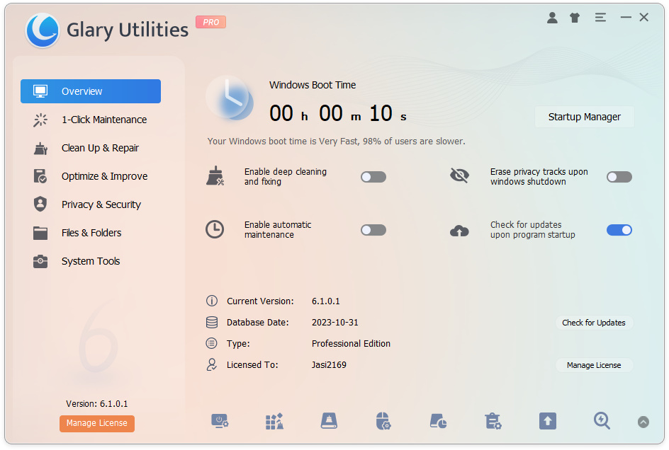Click the crossed-out eye privacy icon
The width and height of the screenshot is (669, 450).
click(459, 175)
